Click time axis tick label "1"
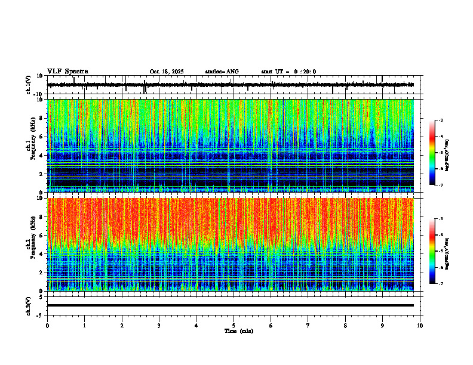The image size is (473, 365). (84, 326)
